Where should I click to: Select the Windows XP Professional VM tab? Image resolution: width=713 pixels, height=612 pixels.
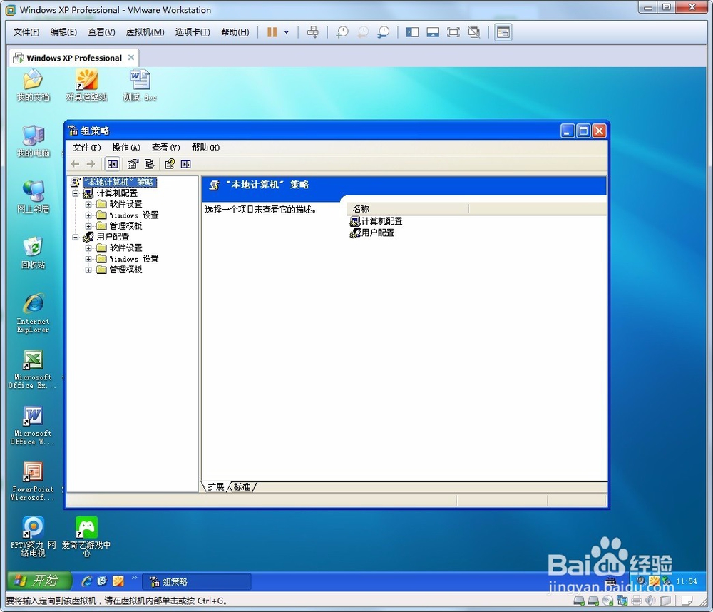coord(73,58)
